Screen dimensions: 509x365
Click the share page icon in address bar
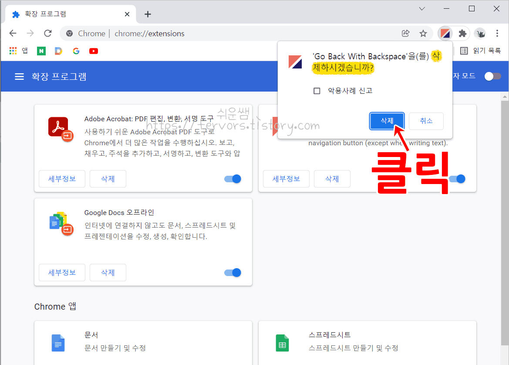(405, 33)
